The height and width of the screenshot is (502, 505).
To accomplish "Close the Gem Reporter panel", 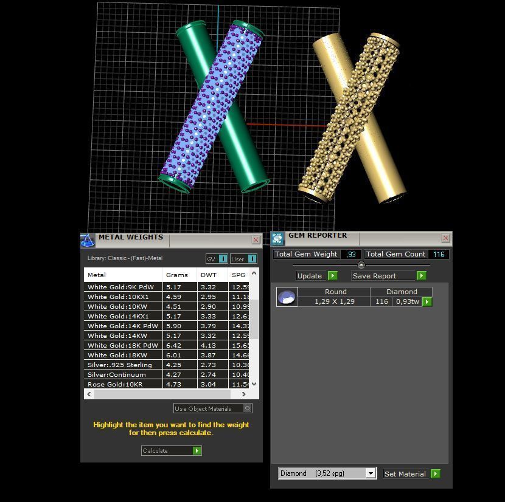I will pos(446,238).
